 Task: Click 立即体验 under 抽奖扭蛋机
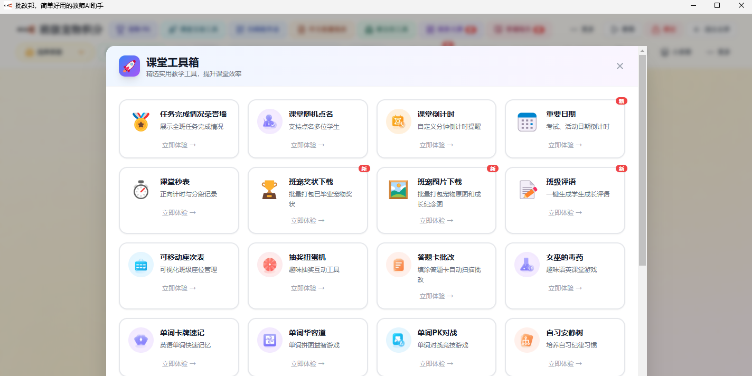[308, 288]
